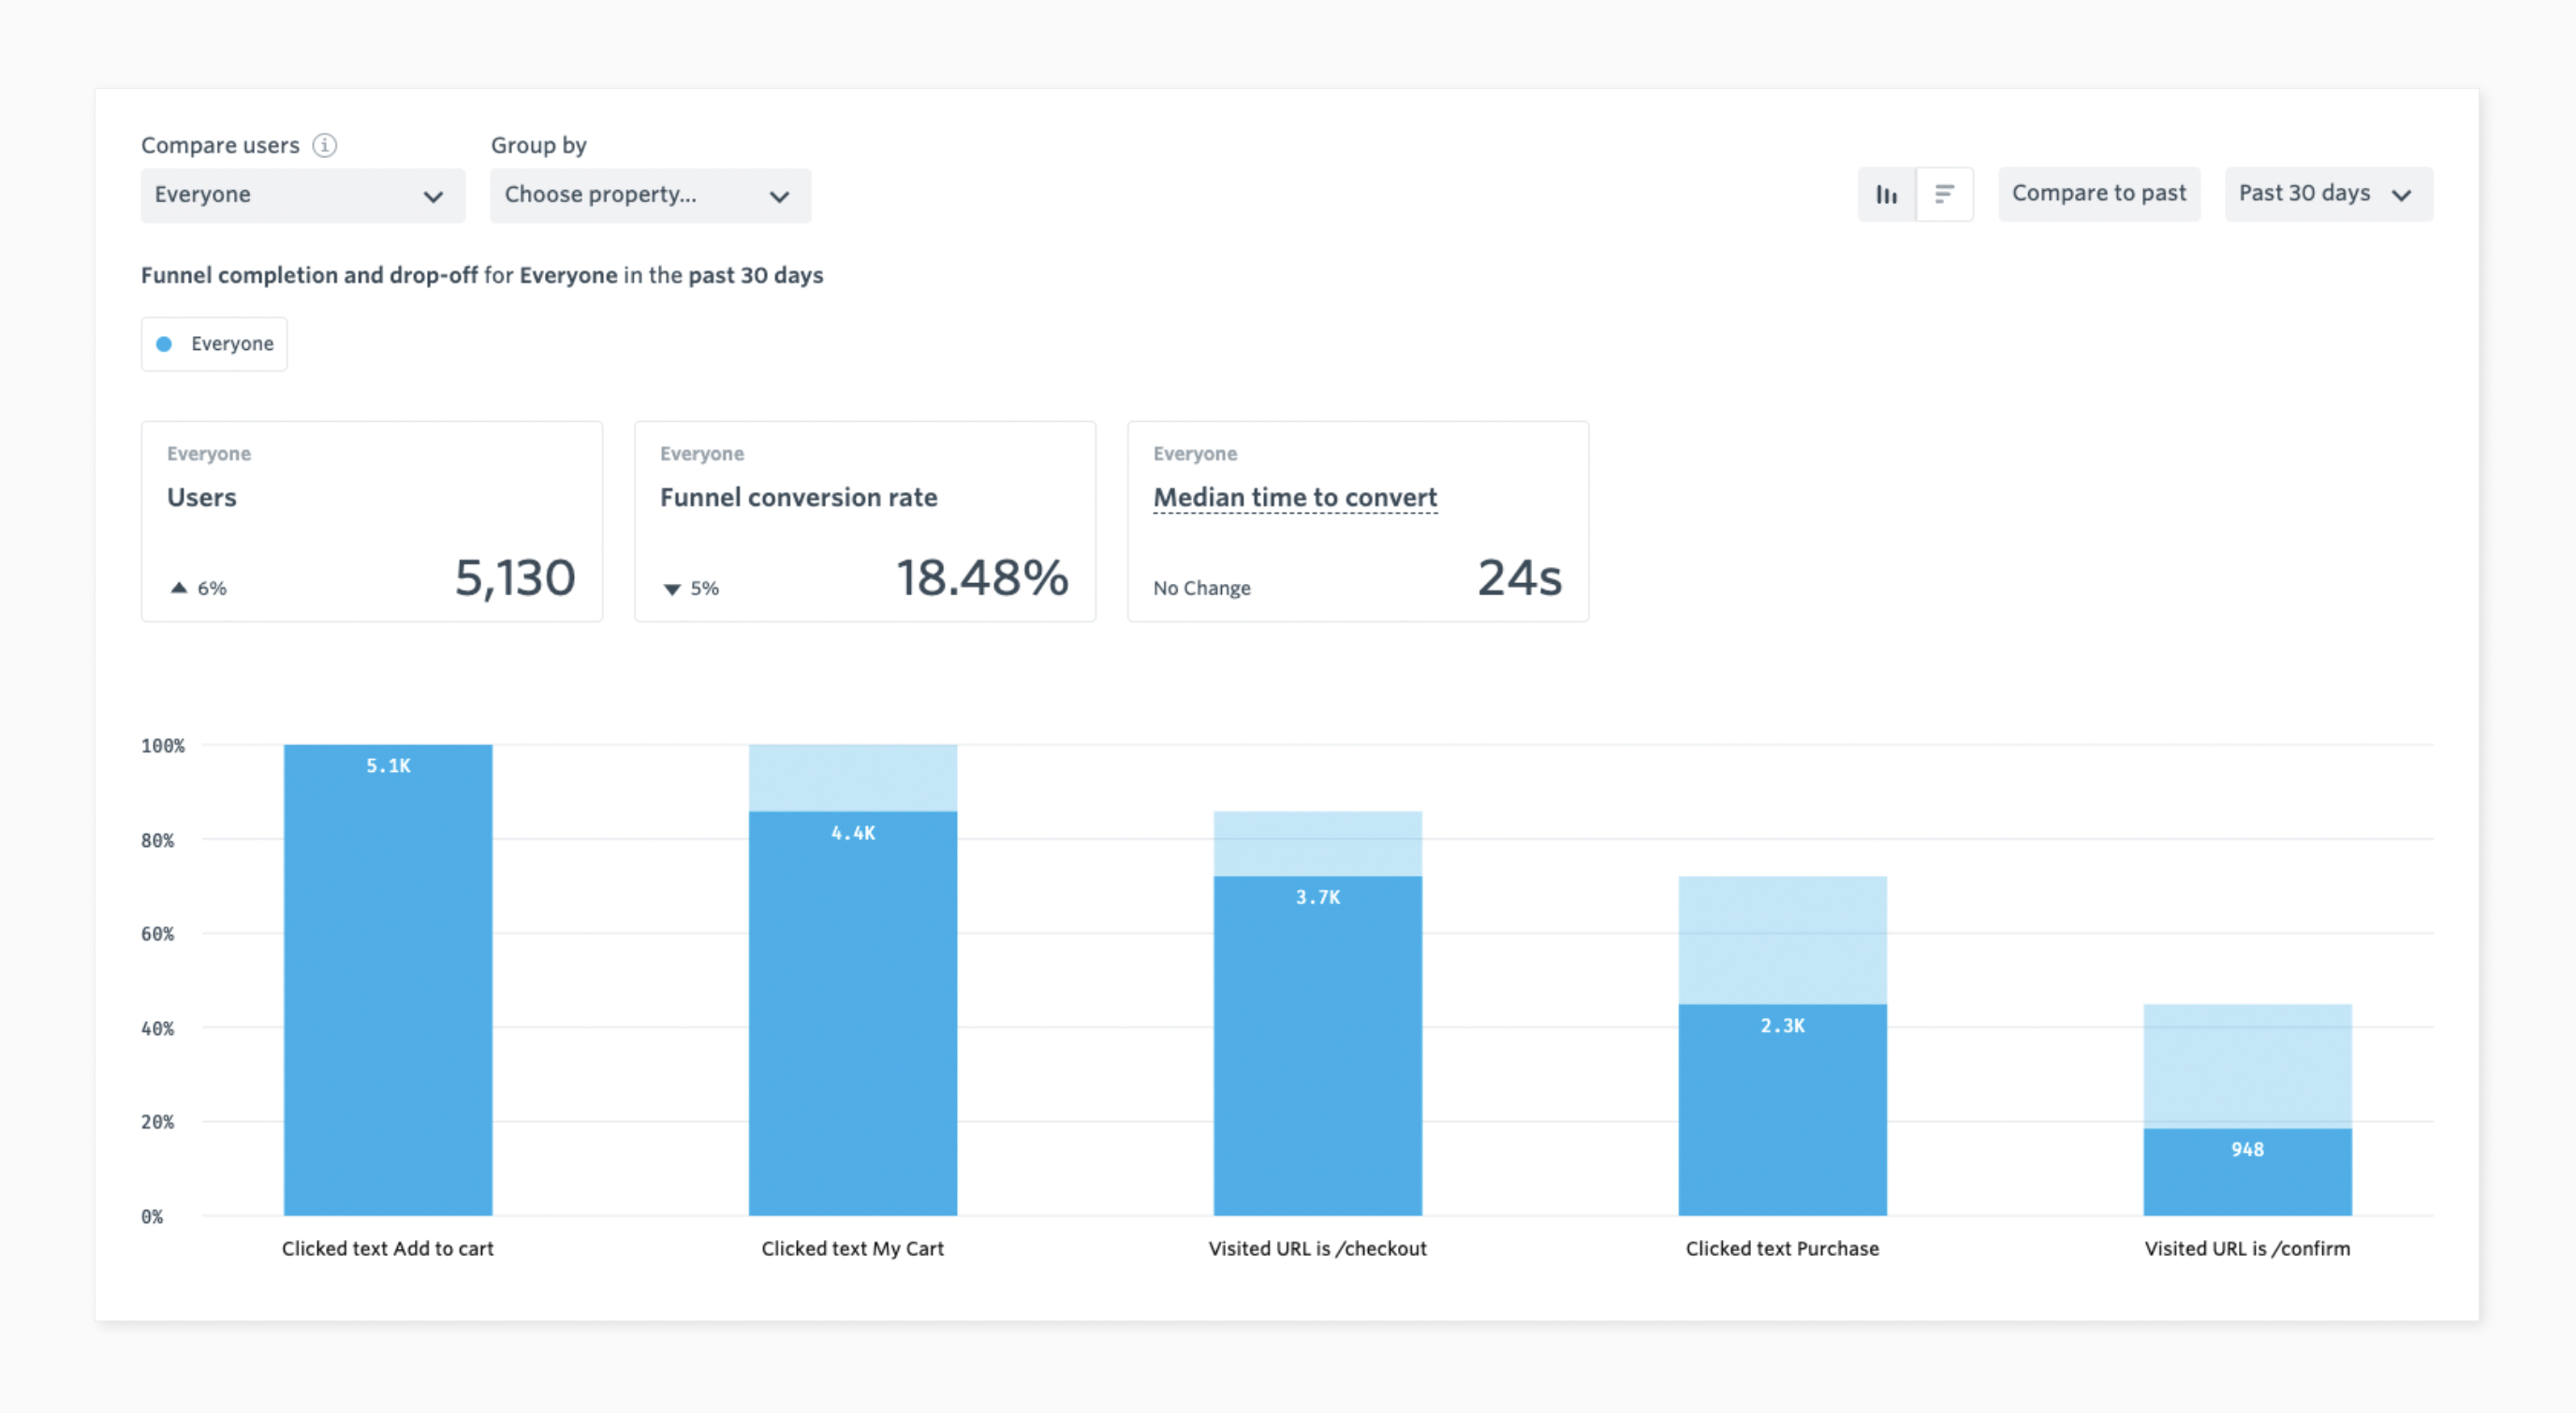This screenshot has width=2576, height=1413.
Task: Click the Compare users info icon
Action: tap(324, 145)
